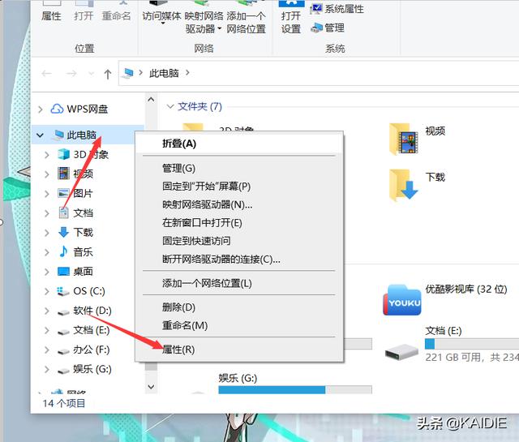Image resolution: width=519 pixels, height=442 pixels.
Task: Click the 添加一个网络位置 ribbon button
Action: click(x=246, y=18)
